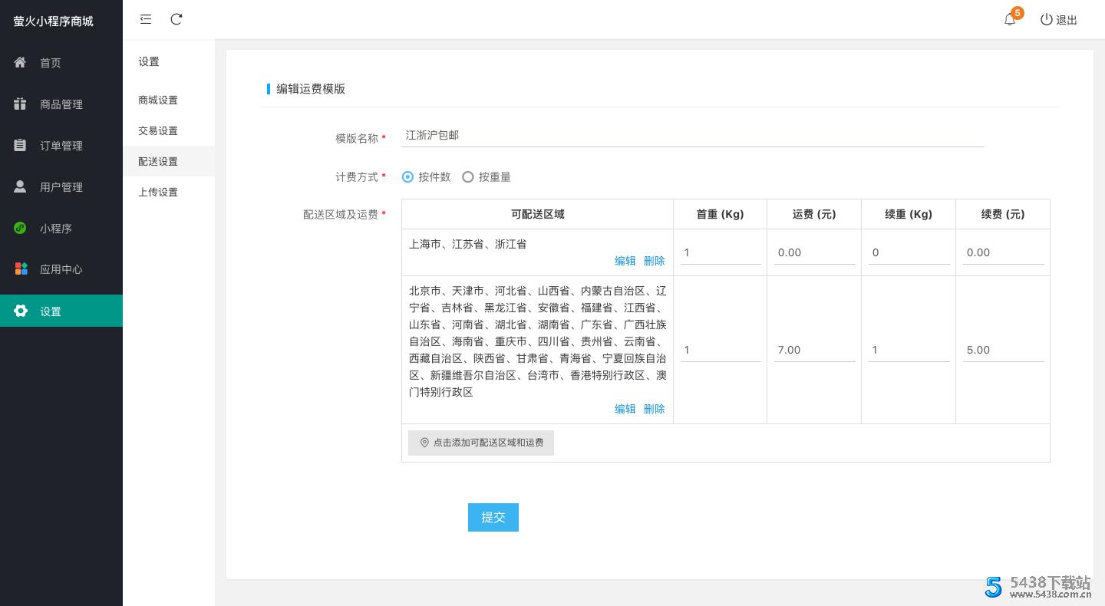Click 删除 for the 北京市 region row

654,409
